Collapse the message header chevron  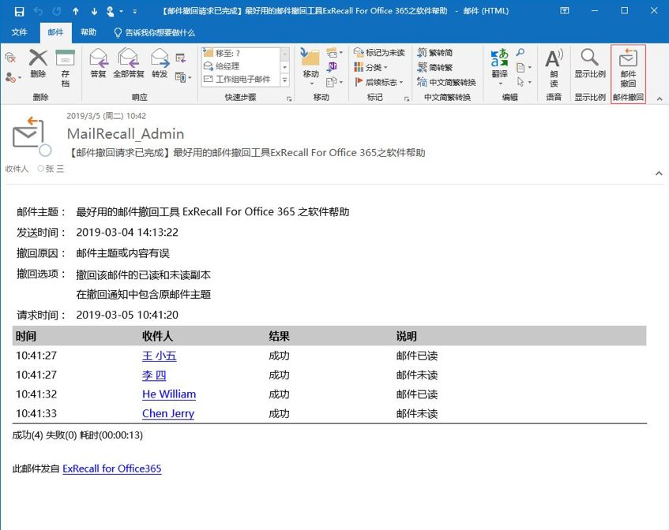659,174
